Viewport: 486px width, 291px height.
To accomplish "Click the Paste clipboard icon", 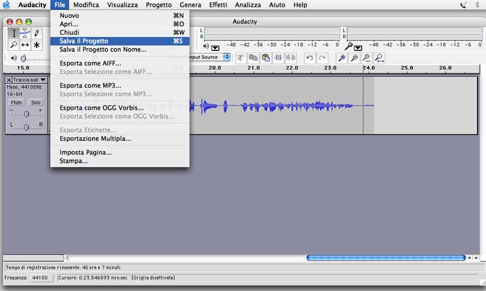I will (x=265, y=58).
